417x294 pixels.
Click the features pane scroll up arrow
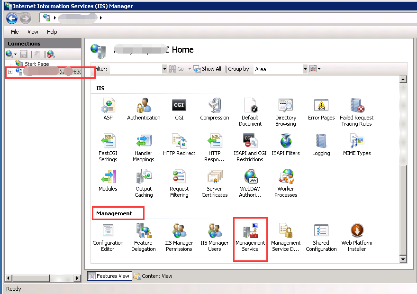403,79
